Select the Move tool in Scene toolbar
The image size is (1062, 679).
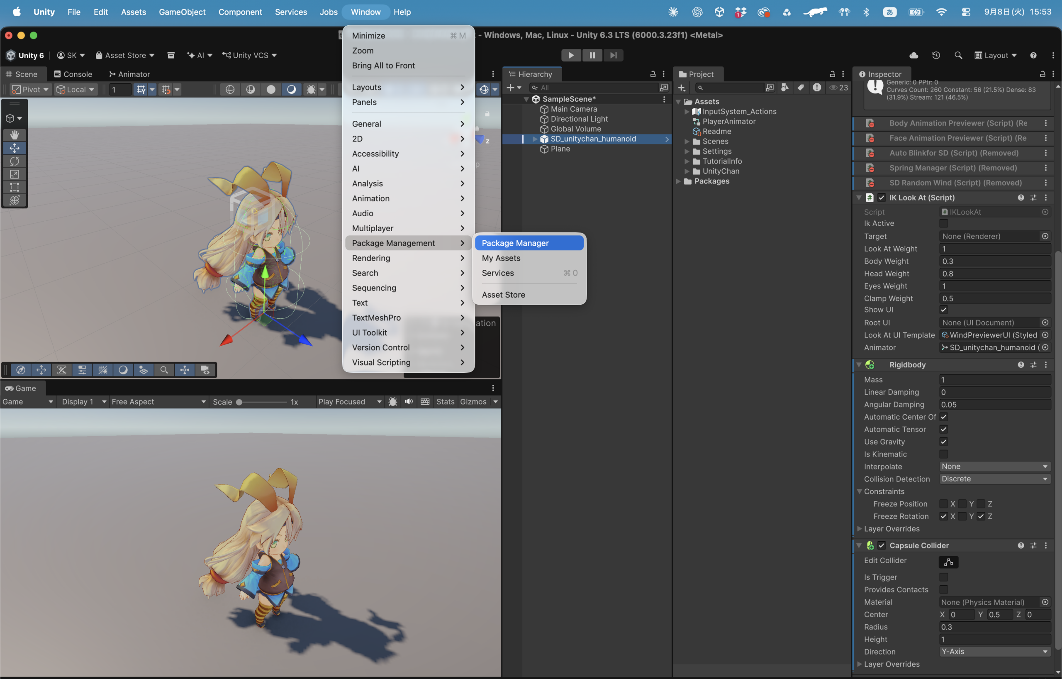coord(15,148)
